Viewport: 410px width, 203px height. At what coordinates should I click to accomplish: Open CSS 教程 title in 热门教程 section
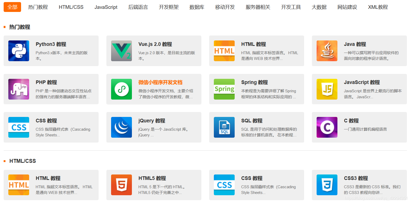tap(46, 121)
